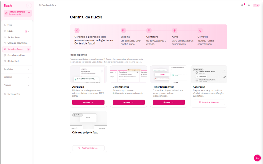Viewport: 263px width, 164px height.
Task: Click the Configurações gear icon in sidebar
Action: coord(5,94)
